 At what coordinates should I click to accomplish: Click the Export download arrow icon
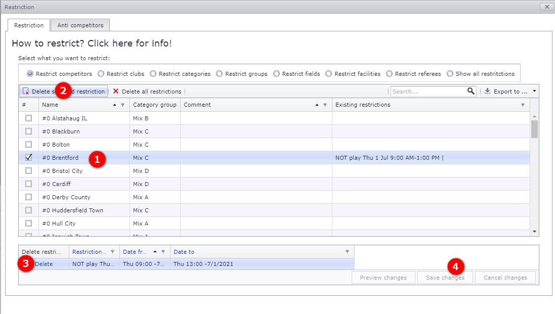pyautogui.click(x=487, y=91)
